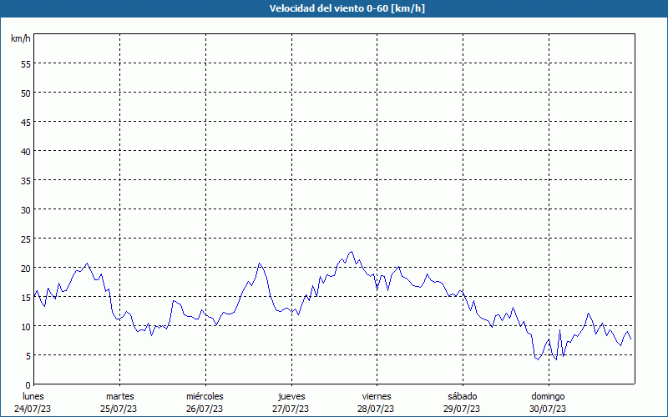Click the 'miércoles' day label

pyautogui.click(x=205, y=396)
